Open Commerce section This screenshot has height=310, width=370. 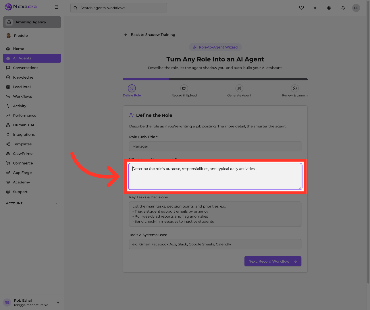[x=32, y=163]
